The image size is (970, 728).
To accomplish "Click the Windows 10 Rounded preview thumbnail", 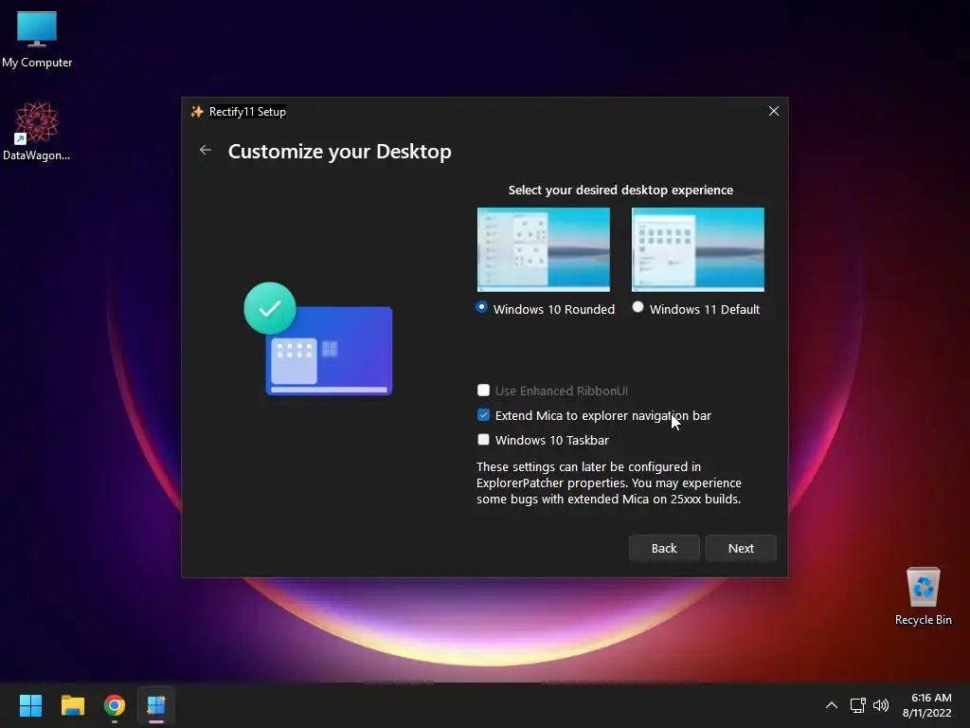I will pos(543,249).
